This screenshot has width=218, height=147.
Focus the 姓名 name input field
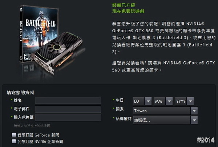(68, 101)
